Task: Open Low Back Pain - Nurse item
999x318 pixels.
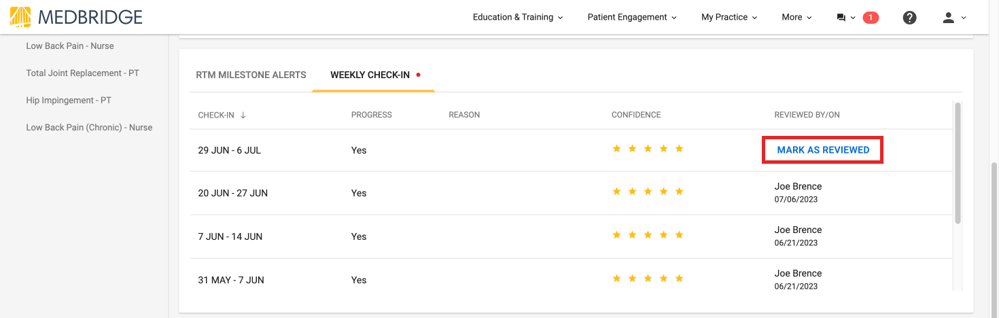Action: tap(70, 46)
